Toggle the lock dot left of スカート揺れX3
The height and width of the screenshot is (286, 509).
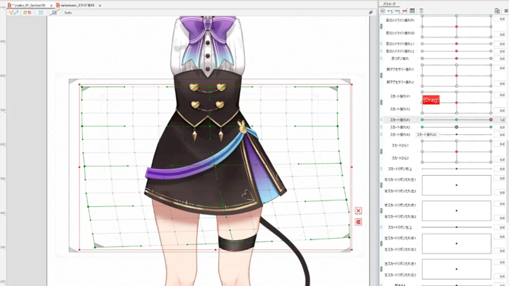381,135
